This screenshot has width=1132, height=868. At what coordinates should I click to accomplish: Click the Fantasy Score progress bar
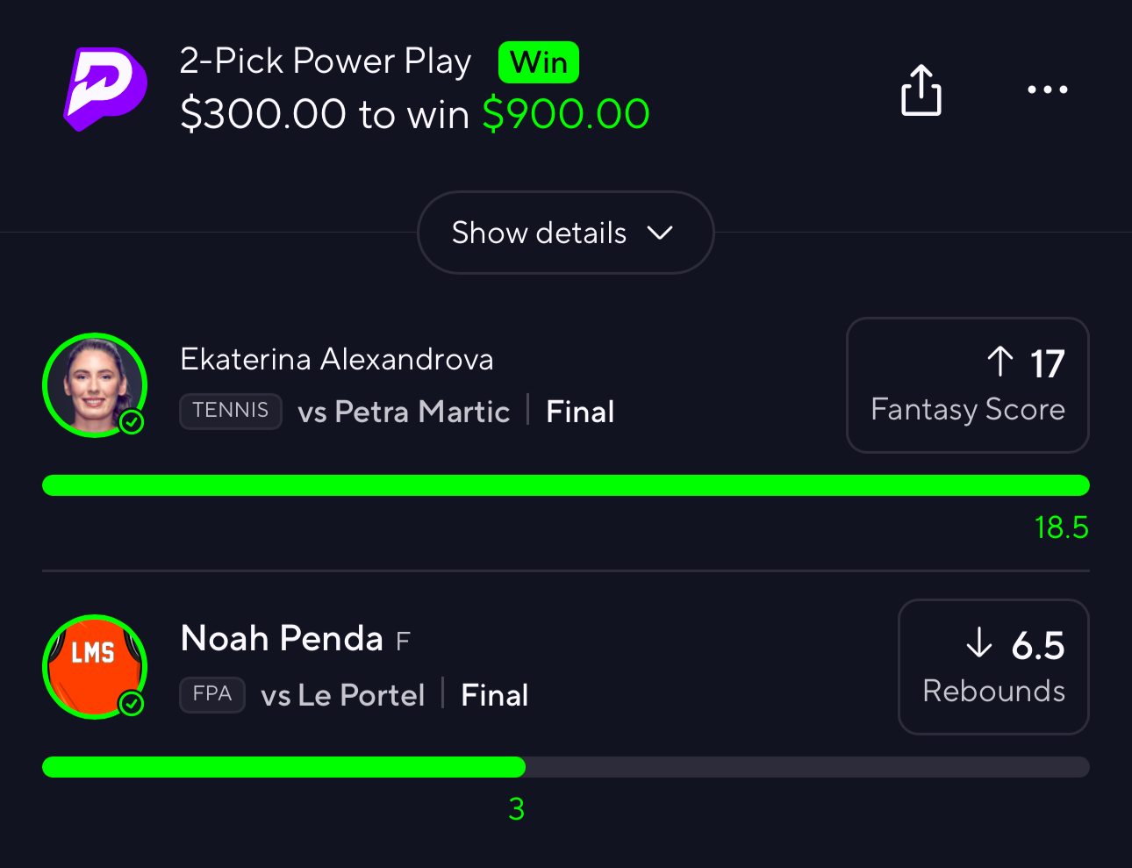[x=566, y=485]
